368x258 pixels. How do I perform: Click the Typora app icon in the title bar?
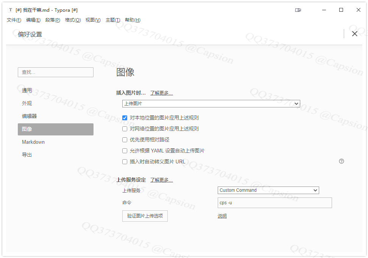(11, 10)
